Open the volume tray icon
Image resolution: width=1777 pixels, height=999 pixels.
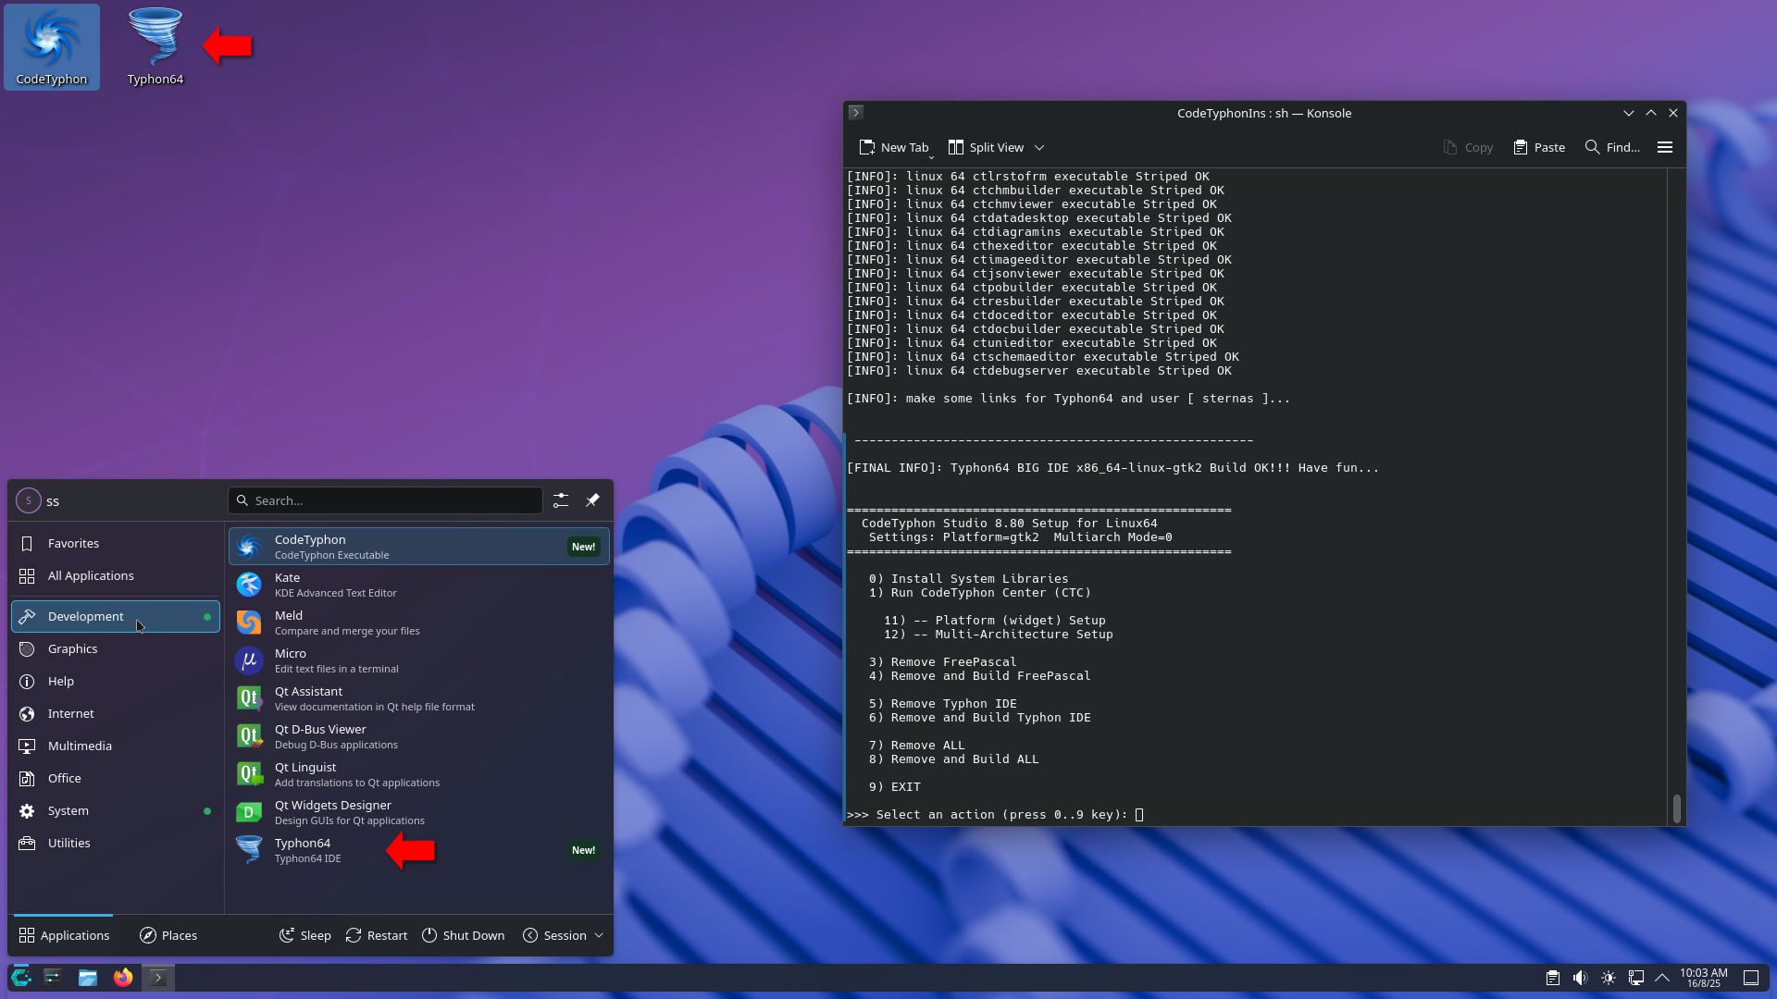pyautogui.click(x=1581, y=978)
